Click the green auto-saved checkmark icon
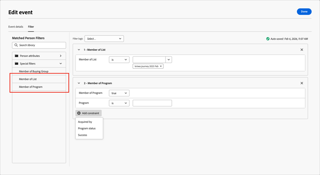Image resolution: width=320 pixels, height=175 pixels. click(268, 39)
